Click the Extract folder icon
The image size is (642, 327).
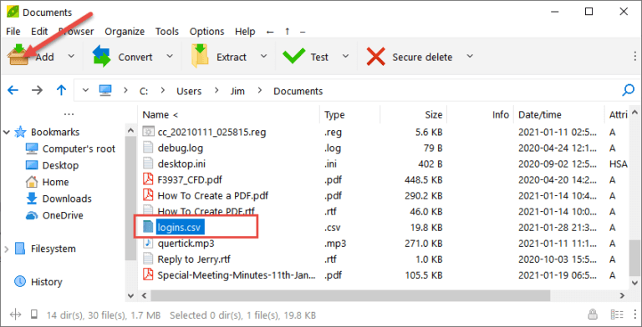(201, 57)
